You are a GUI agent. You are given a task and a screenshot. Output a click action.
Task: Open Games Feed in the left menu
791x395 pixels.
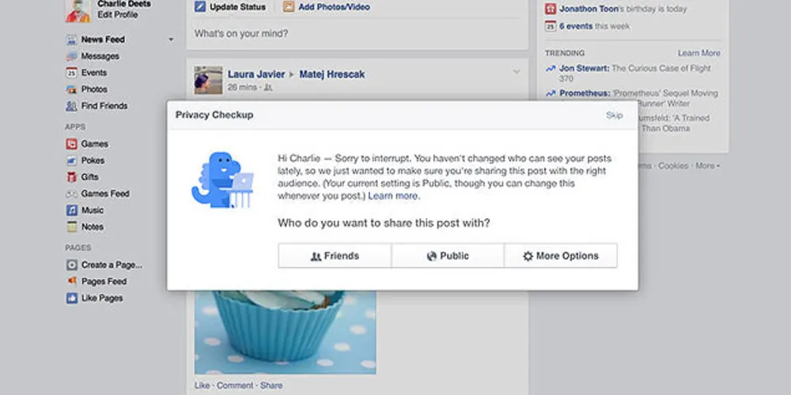coord(105,194)
